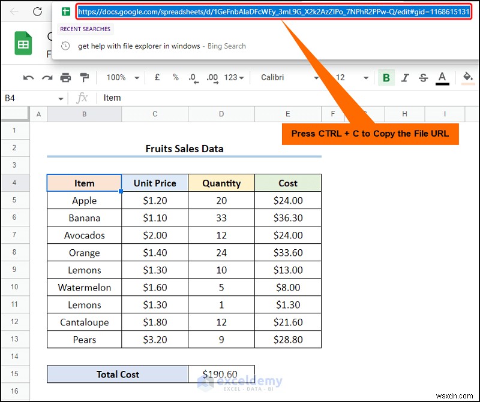This screenshot has width=480, height=402.
Task: Print the spreadsheet
Action: click(65, 78)
